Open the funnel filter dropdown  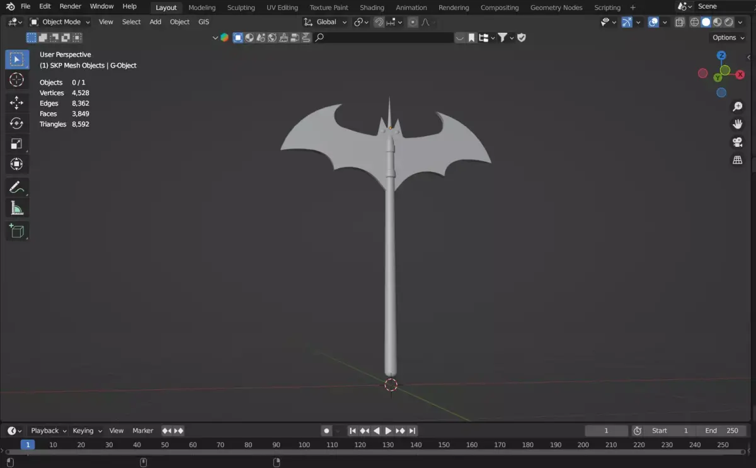[x=507, y=38]
